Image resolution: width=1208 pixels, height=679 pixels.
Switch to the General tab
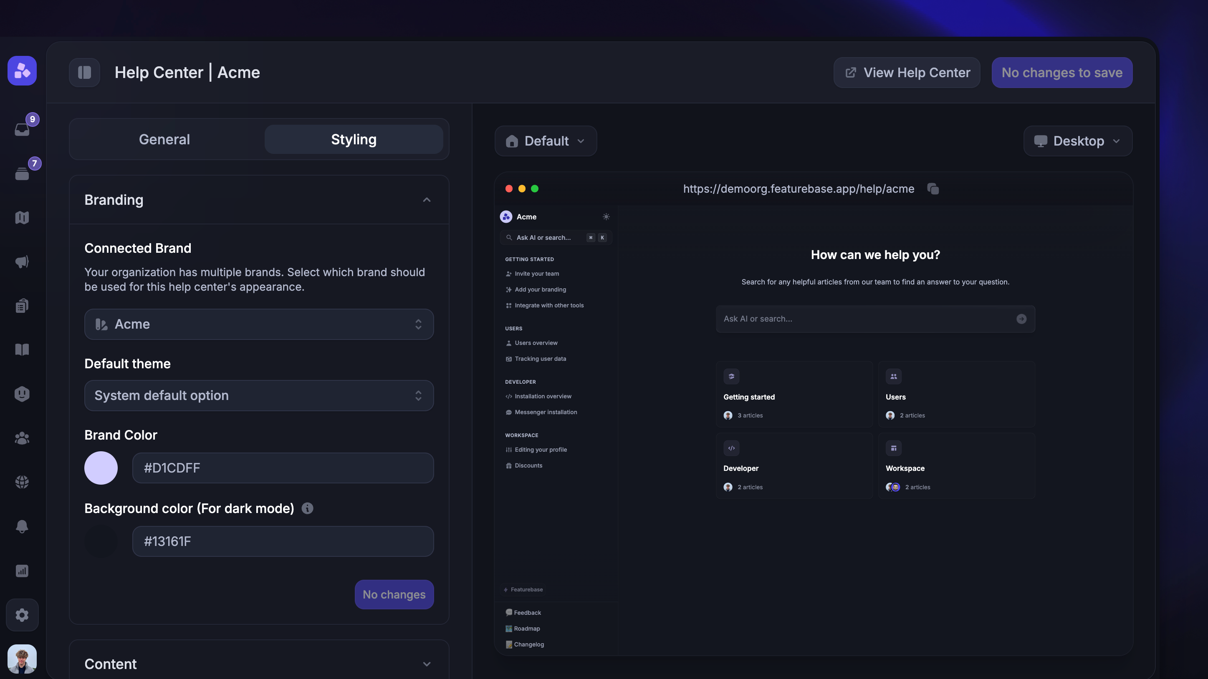coord(164,139)
